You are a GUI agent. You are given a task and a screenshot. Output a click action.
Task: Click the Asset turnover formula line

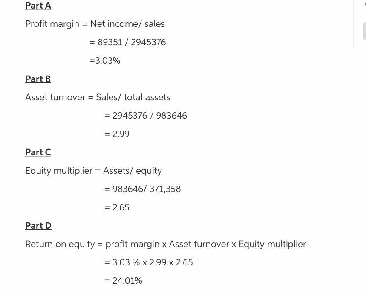tap(98, 97)
